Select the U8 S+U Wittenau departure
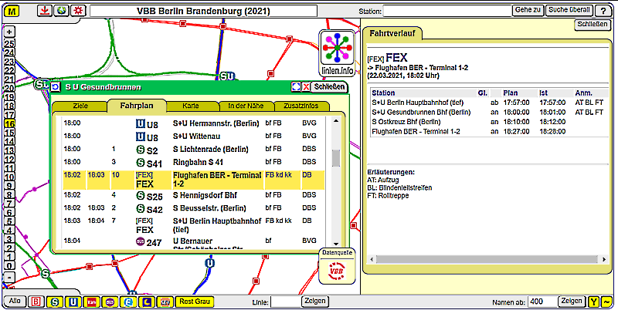The width and height of the screenshot is (618, 310). point(194,136)
